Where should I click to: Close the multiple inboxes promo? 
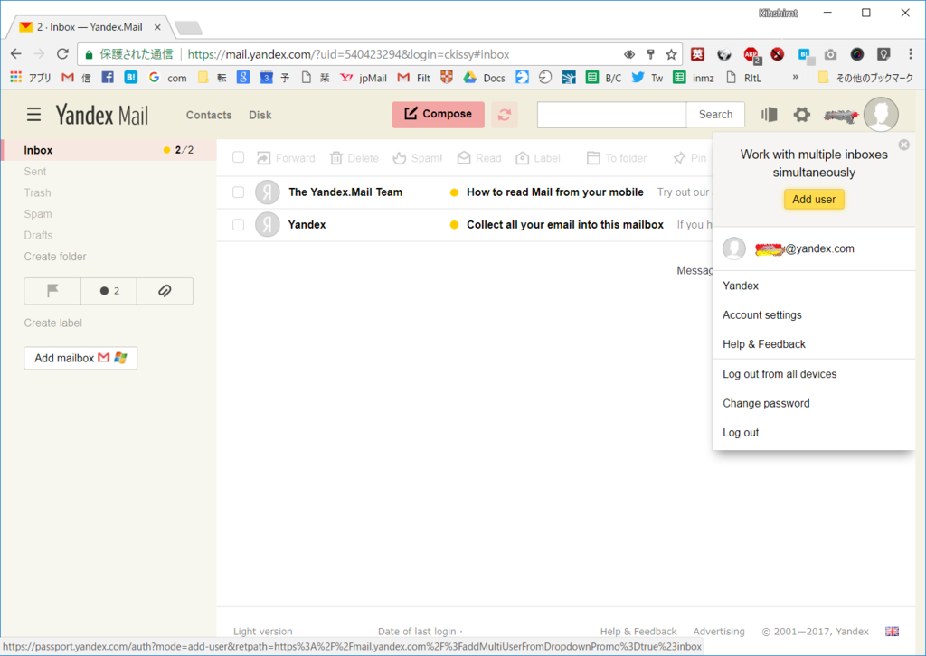pos(903,145)
